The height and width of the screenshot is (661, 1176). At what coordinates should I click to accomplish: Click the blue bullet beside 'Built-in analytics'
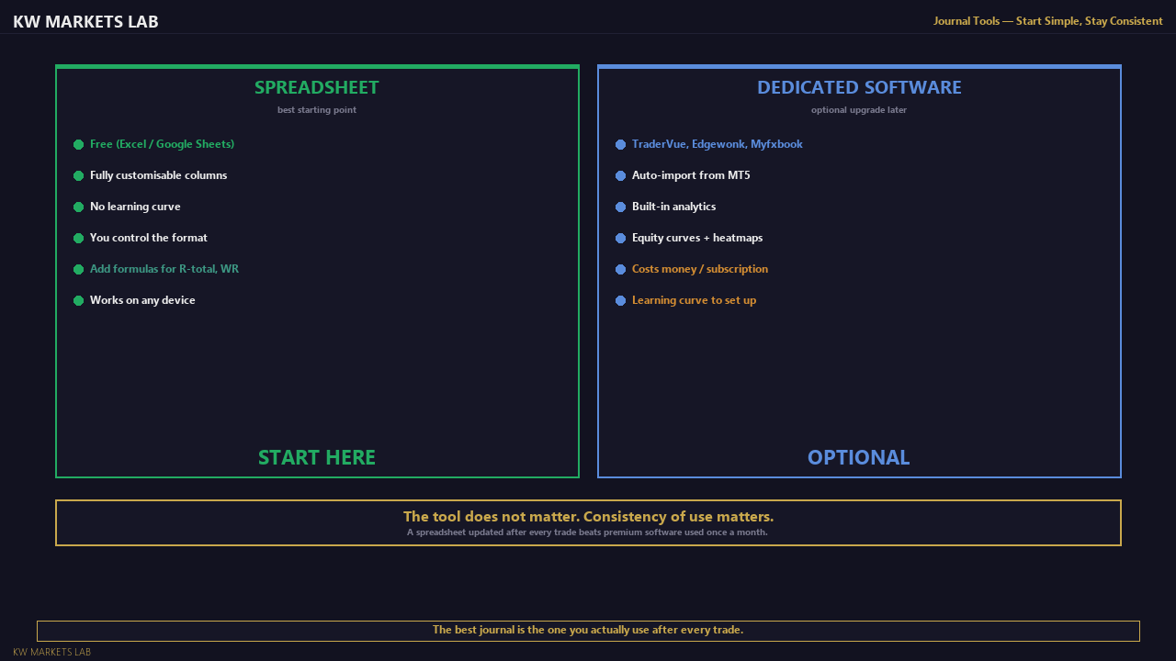pos(620,207)
